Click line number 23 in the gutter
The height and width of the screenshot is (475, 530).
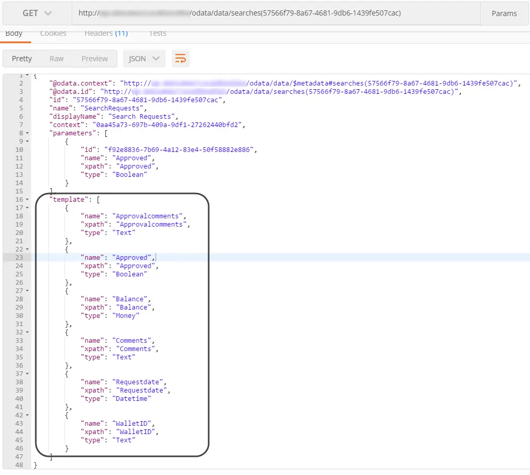point(19,258)
